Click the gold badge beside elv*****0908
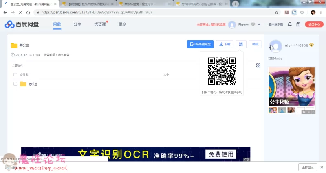Screen dimensions: 326x173 pyautogui.click(x=311, y=45)
